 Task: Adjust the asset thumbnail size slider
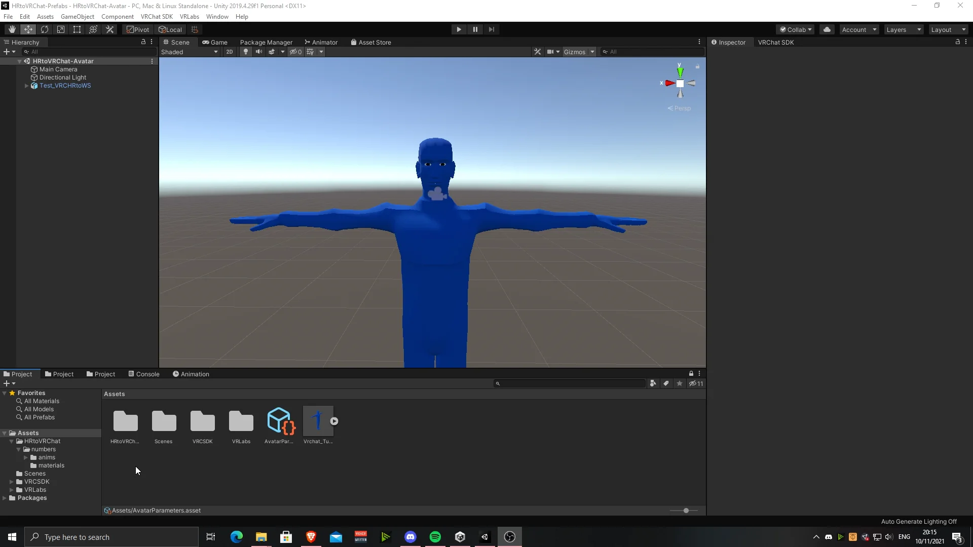[x=685, y=511]
